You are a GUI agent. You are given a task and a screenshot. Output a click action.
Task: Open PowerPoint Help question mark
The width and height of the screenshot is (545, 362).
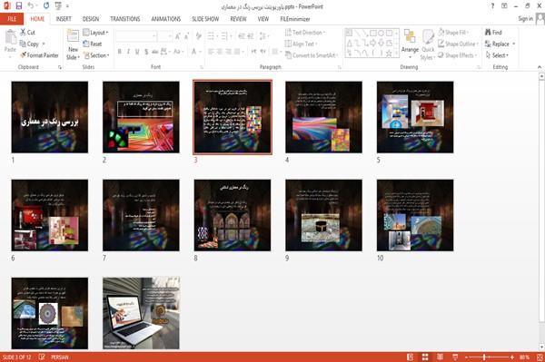coord(492,6)
